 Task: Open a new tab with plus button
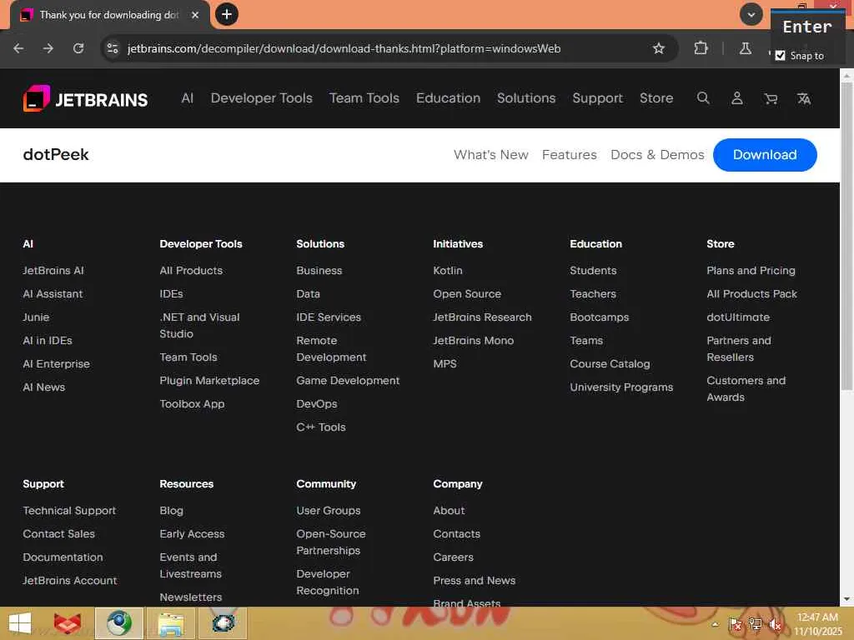227,14
